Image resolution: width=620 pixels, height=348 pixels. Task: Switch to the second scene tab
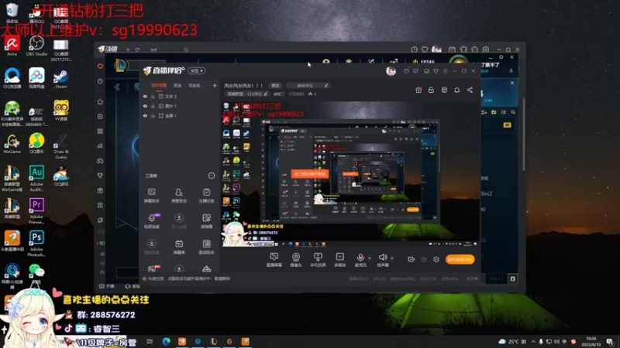(x=177, y=86)
